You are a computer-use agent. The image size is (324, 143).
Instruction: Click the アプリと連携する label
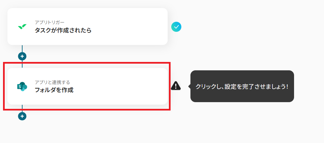pos(52,82)
